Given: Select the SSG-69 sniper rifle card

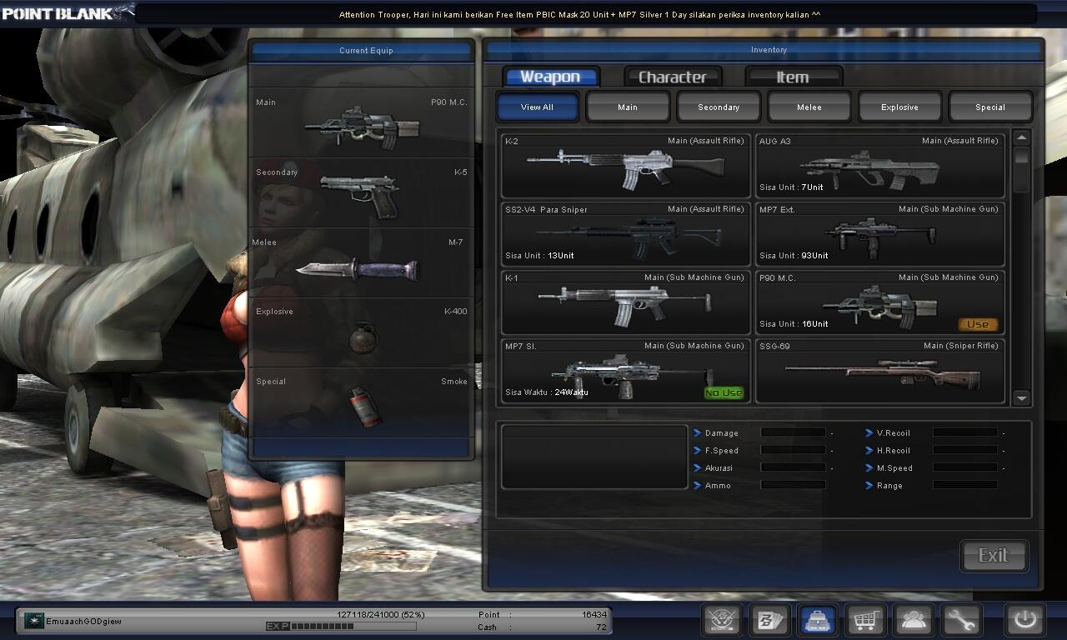Looking at the screenshot, I should tap(880, 370).
